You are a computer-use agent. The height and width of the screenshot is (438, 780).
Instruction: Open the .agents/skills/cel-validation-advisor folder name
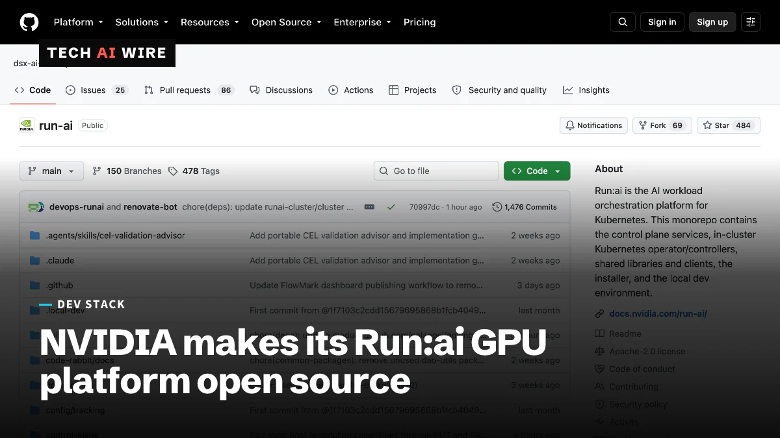115,236
